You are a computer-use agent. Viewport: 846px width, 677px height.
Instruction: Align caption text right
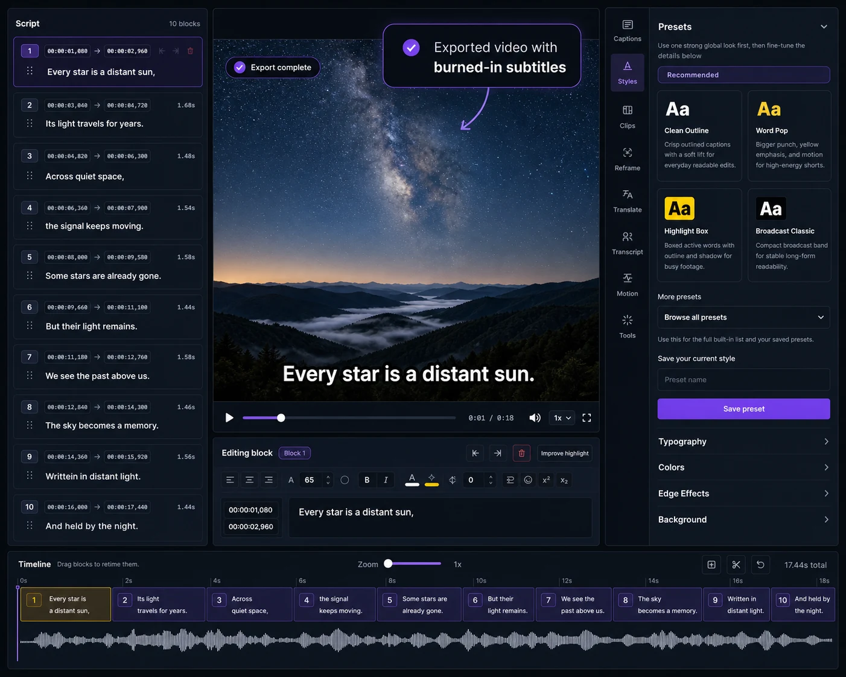(x=269, y=480)
